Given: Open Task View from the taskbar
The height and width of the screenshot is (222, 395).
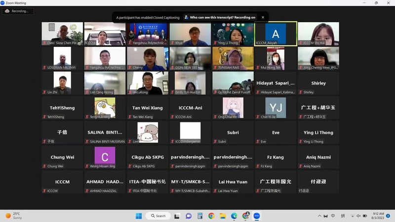Looking at the screenshot, I should click(177, 216).
